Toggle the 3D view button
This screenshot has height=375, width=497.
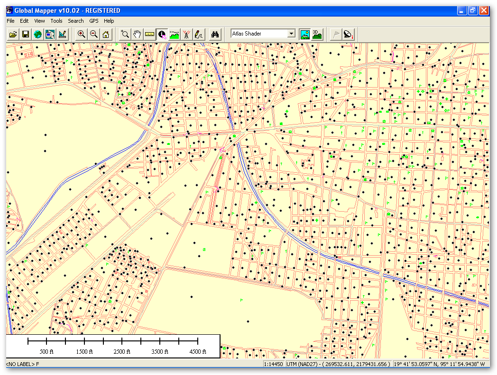pyautogui.click(x=317, y=34)
